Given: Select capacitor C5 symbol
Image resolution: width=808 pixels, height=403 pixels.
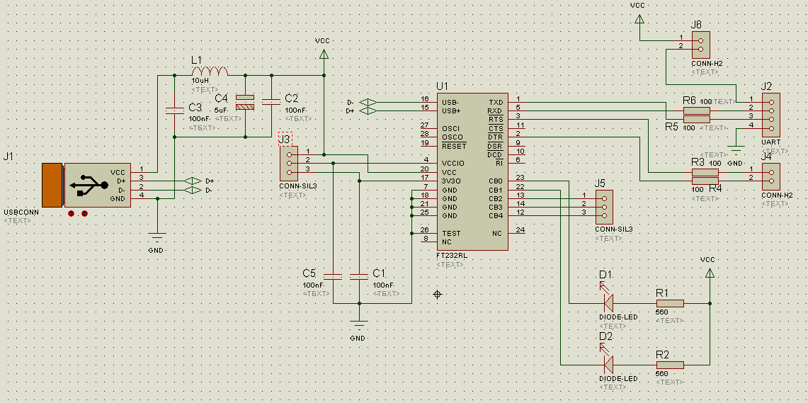Looking at the screenshot, I should pyautogui.click(x=333, y=275).
